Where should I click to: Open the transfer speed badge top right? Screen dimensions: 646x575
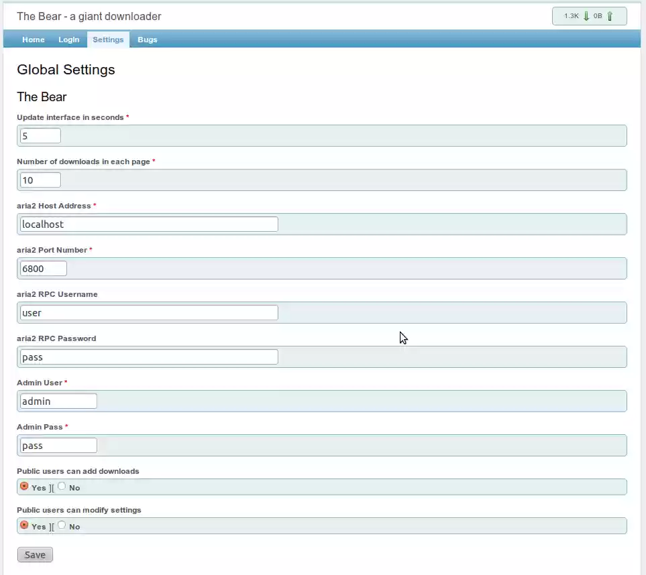click(x=589, y=15)
